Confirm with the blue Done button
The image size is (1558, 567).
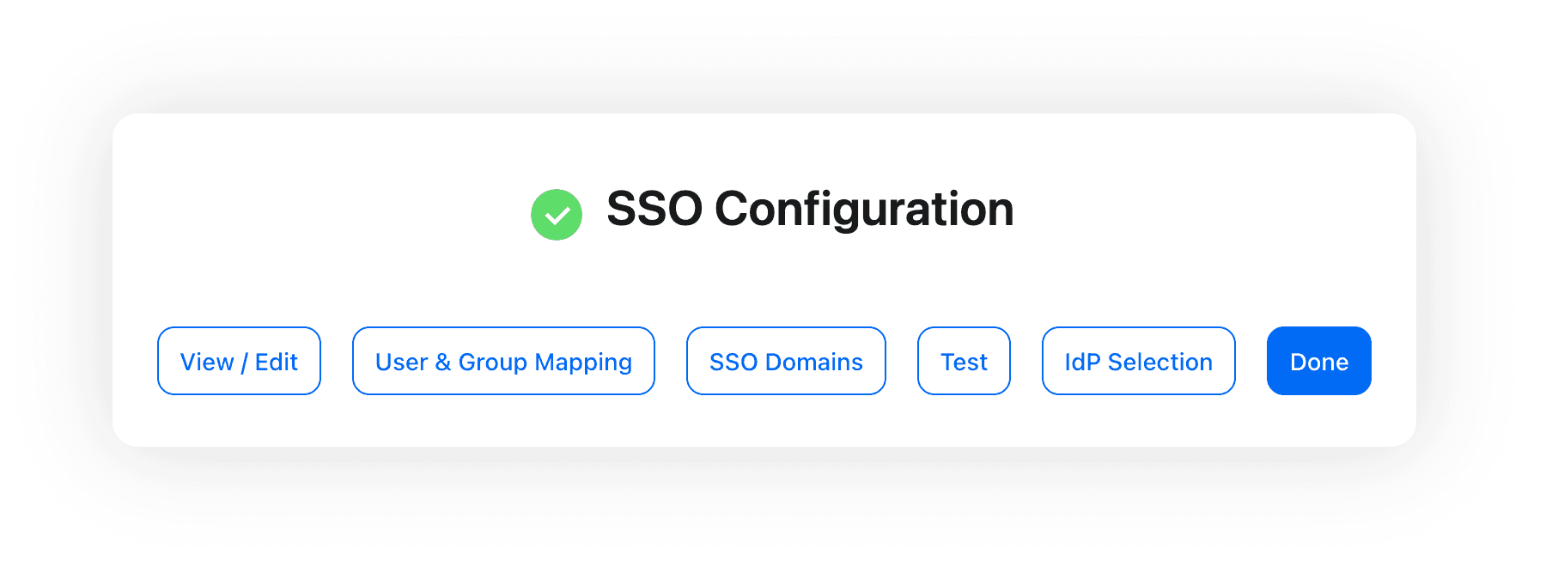1318,361
